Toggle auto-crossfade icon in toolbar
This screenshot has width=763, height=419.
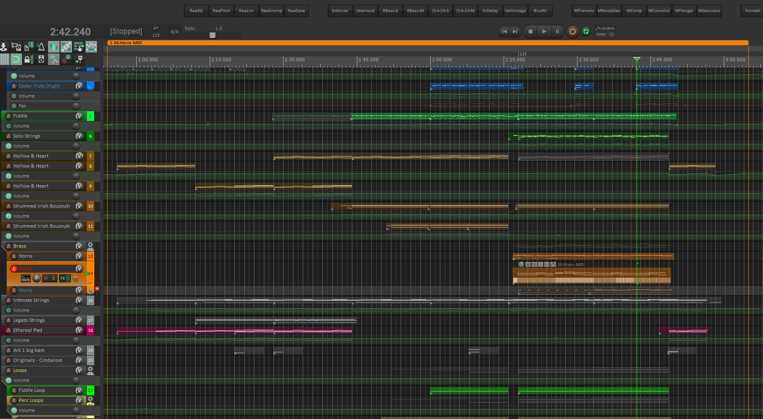[53, 47]
